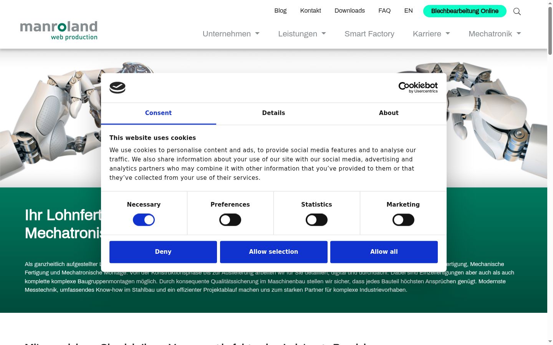
Task: Click the page vertical scrollbar thumb
Action: point(550,31)
